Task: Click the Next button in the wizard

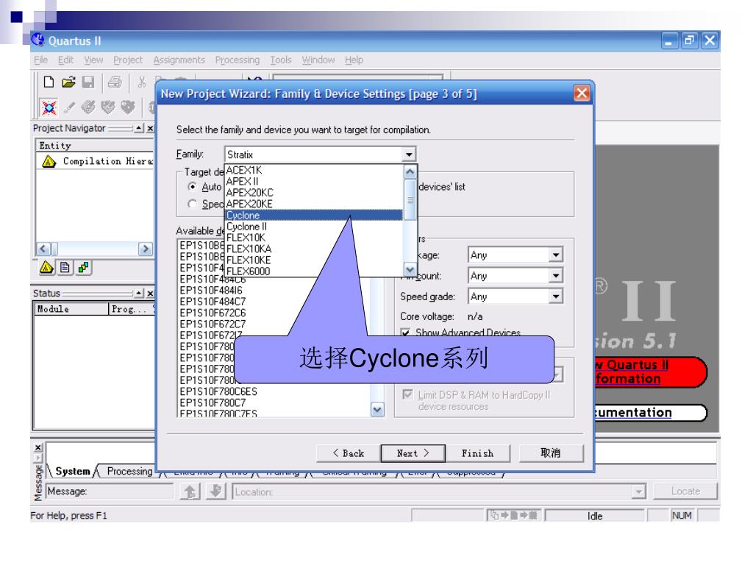Action: [x=413, y=453]
